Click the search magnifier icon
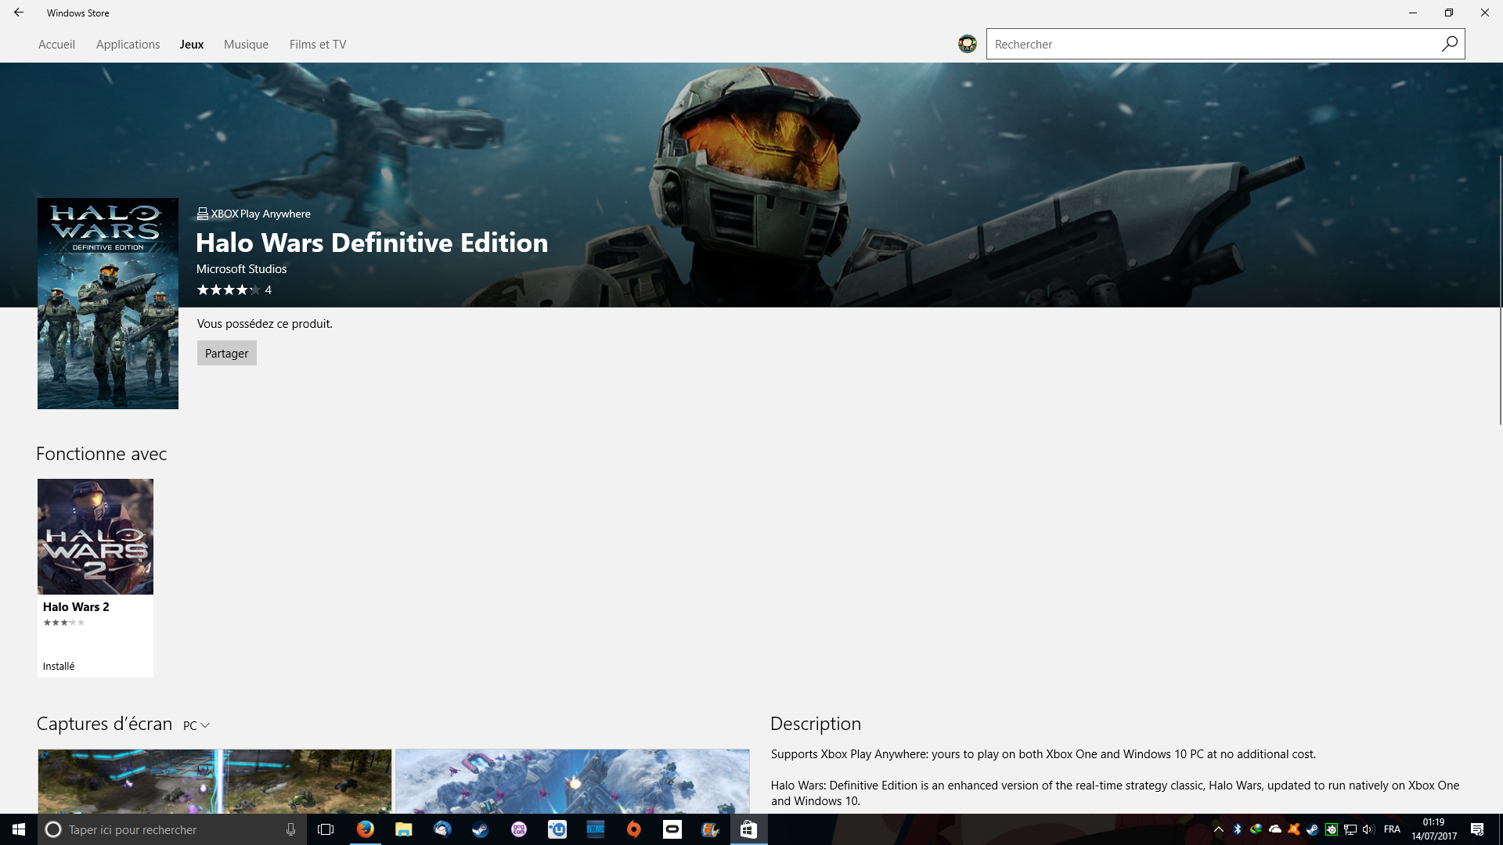The height and width of the screenshot is (845, 1503). pos(1449,44)
